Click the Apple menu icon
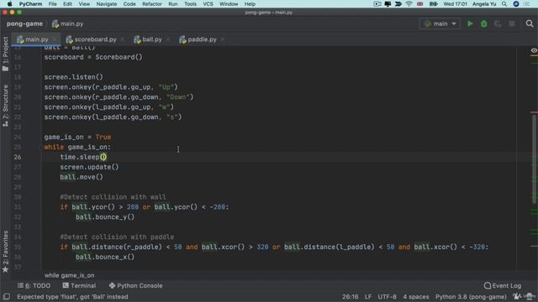Image resolution: width=538 pixels, height=302 pixels. [x=9, y=4]
